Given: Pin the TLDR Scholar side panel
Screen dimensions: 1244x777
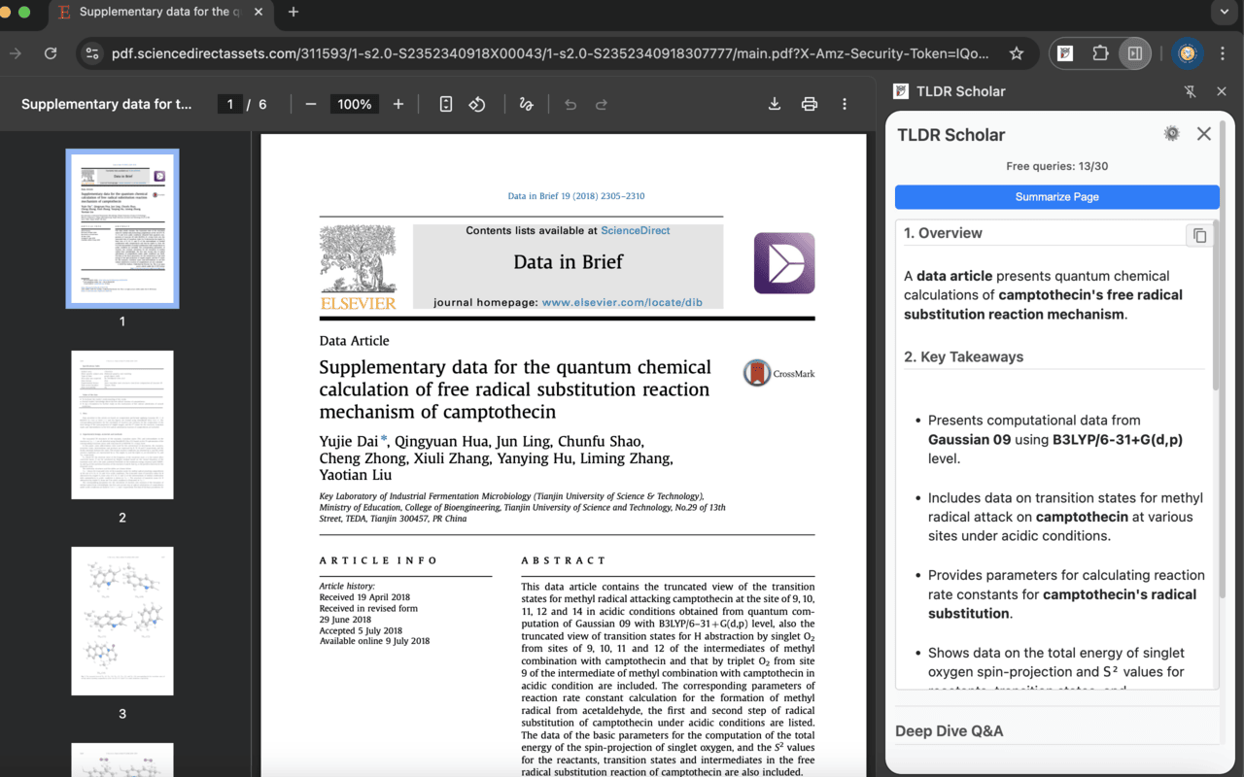Looking at the screenshot, I should (1191, 91).
